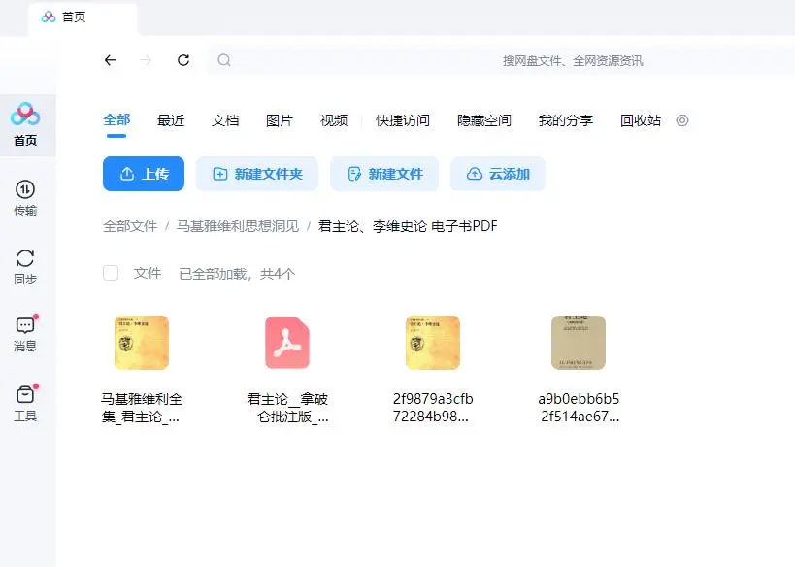Click the refresh icon

tap(183, 60)
